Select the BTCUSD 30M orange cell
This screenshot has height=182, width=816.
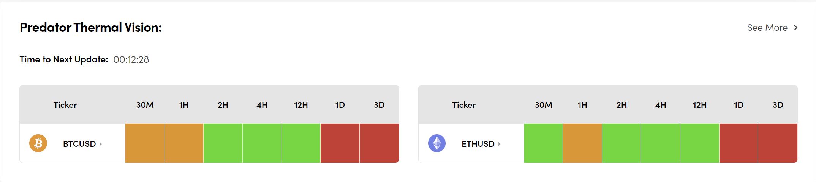tap(145, 143)
